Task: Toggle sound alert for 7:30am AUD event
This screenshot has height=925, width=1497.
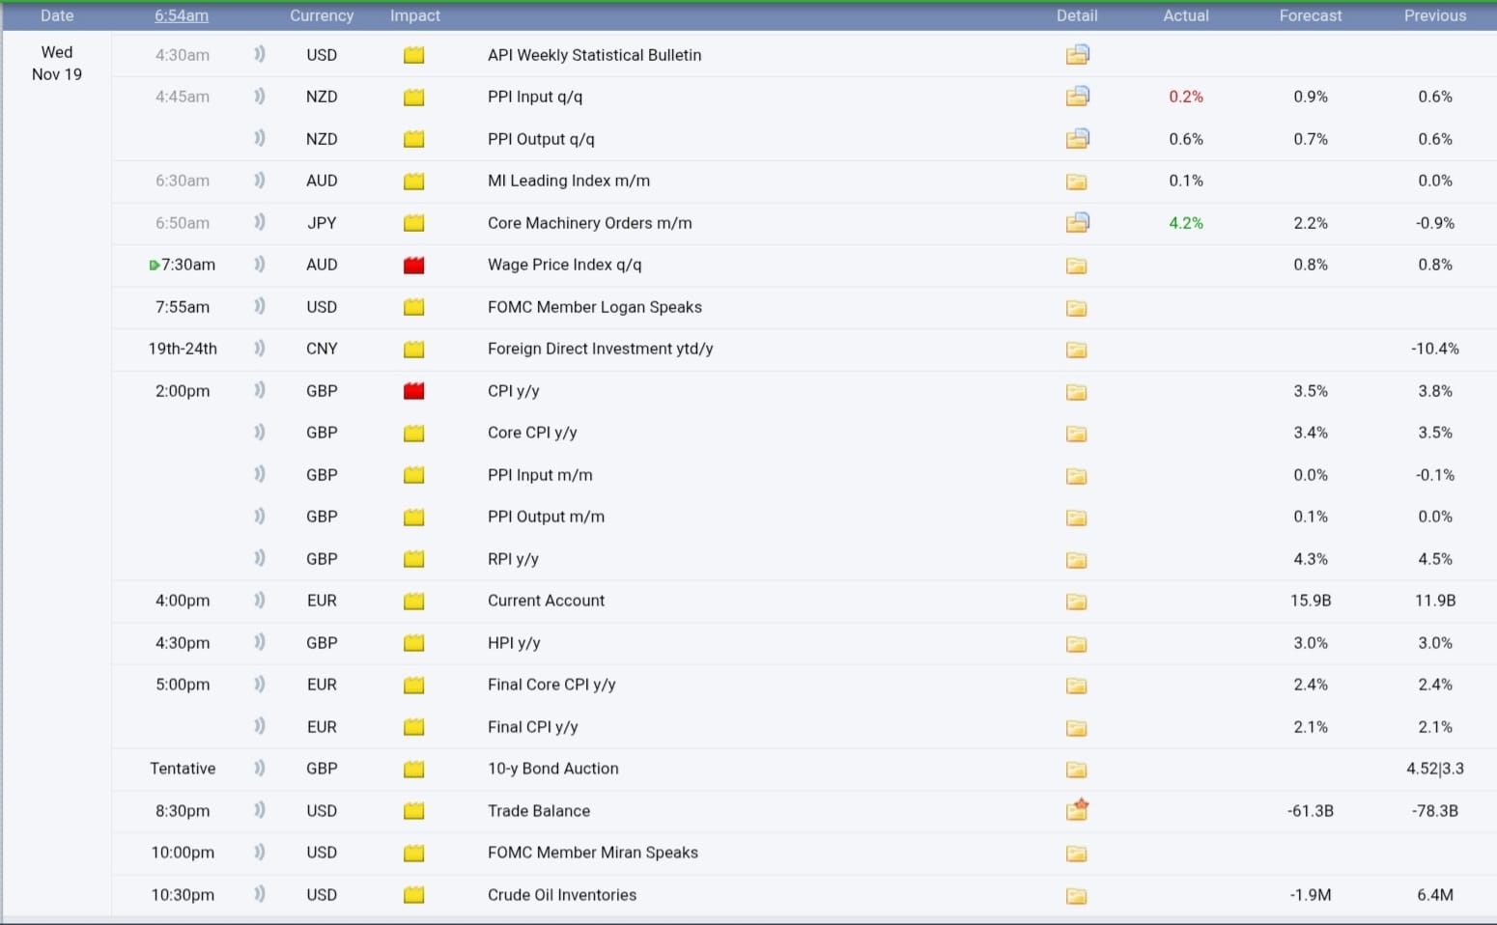Action: [259, 265]
